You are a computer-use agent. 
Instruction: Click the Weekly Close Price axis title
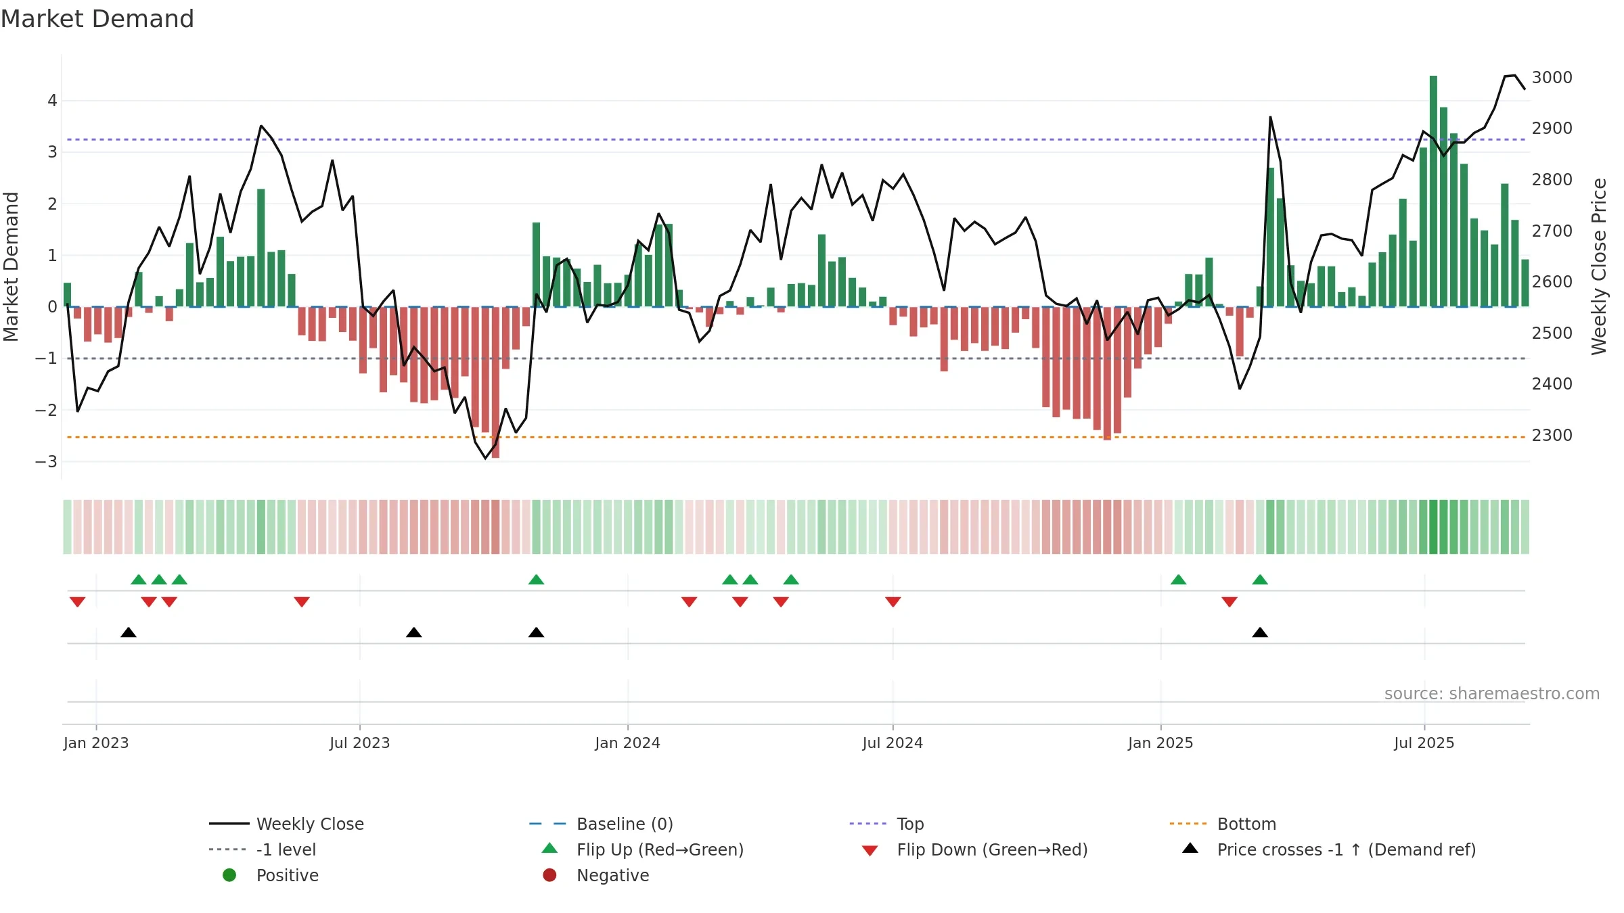pos(1599,266)
